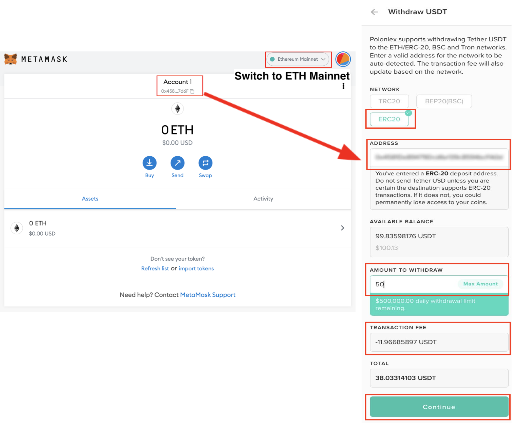
Task: Select the TRC20 network option
Action: (x=389, y=101)
